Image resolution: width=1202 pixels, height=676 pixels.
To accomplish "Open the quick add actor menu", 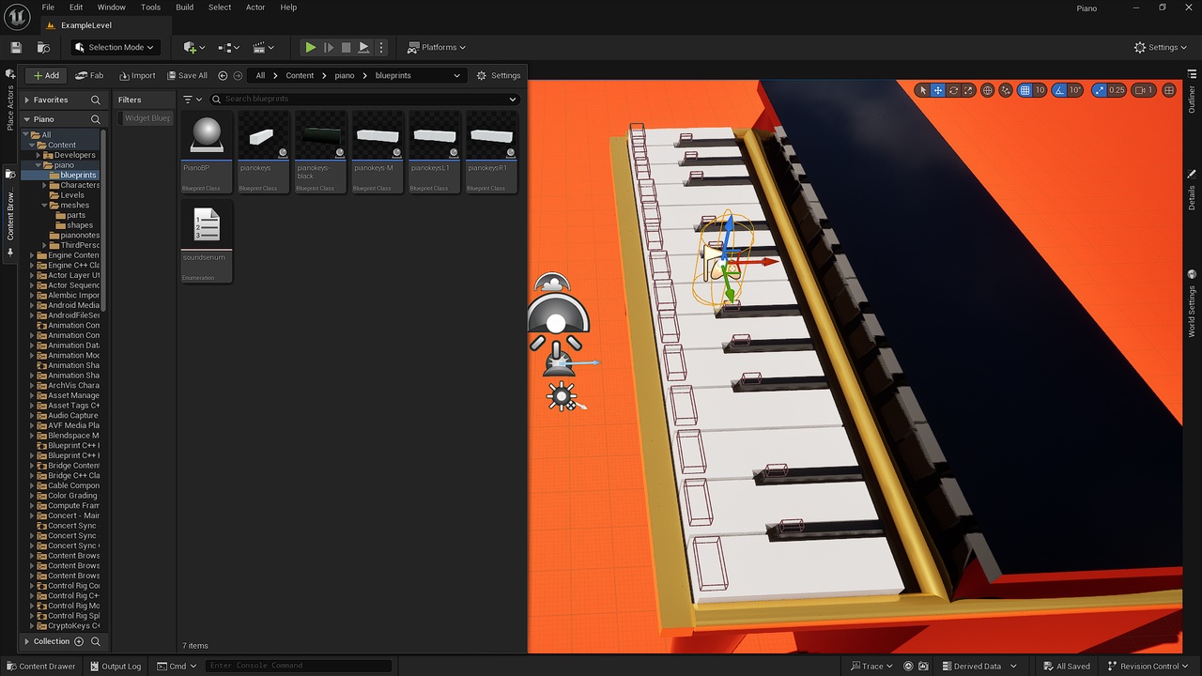I will tap(195, 47).
